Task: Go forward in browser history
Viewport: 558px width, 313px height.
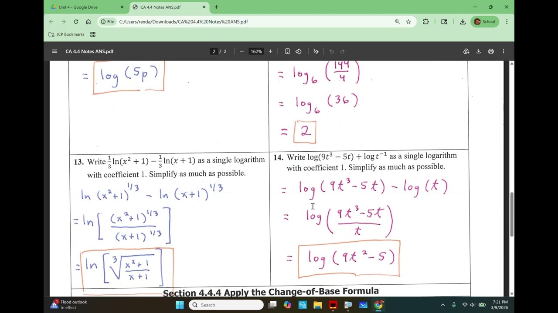Action: [64, 22]
